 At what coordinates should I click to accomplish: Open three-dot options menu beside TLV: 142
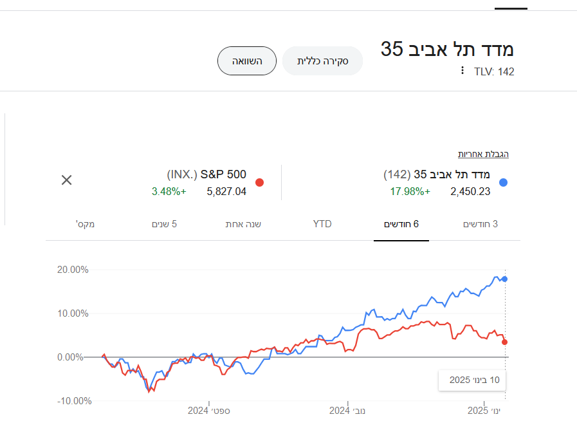pos(462,71)
